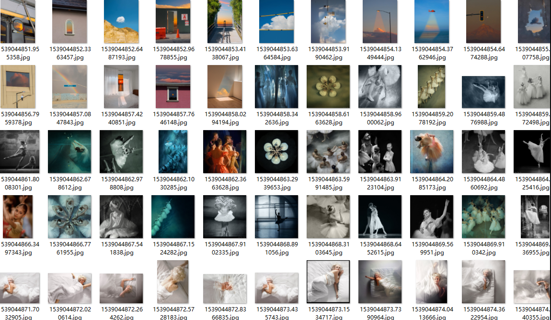This screenshot has height=320, width=551.
Task: Select the portrait-orientation blonde thumbnail 1539044872.5728183.jpg
Action: (173, 282)
